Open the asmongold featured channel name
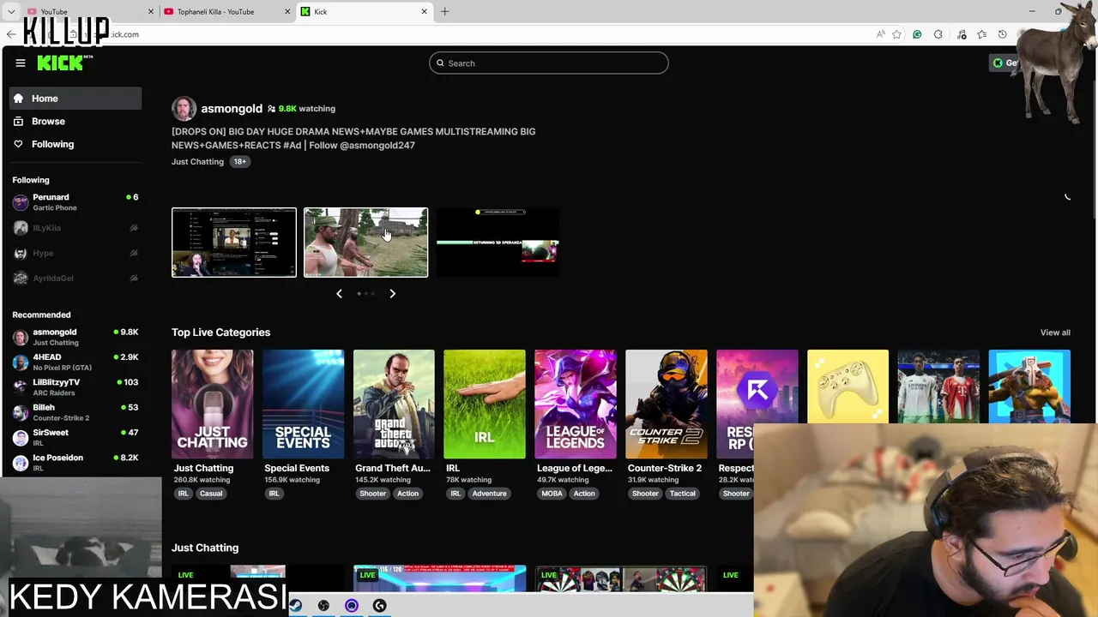 point(232,109)
